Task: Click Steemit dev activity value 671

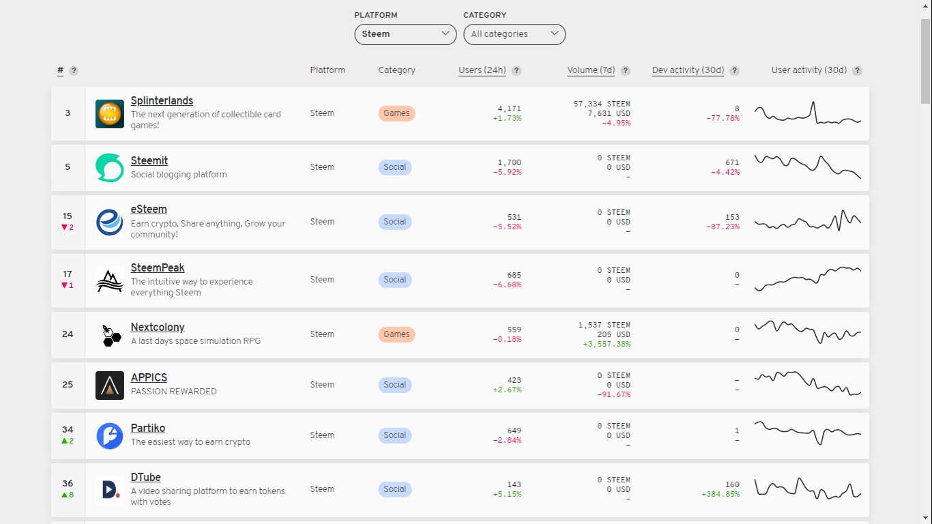Action: click(732, 163)
